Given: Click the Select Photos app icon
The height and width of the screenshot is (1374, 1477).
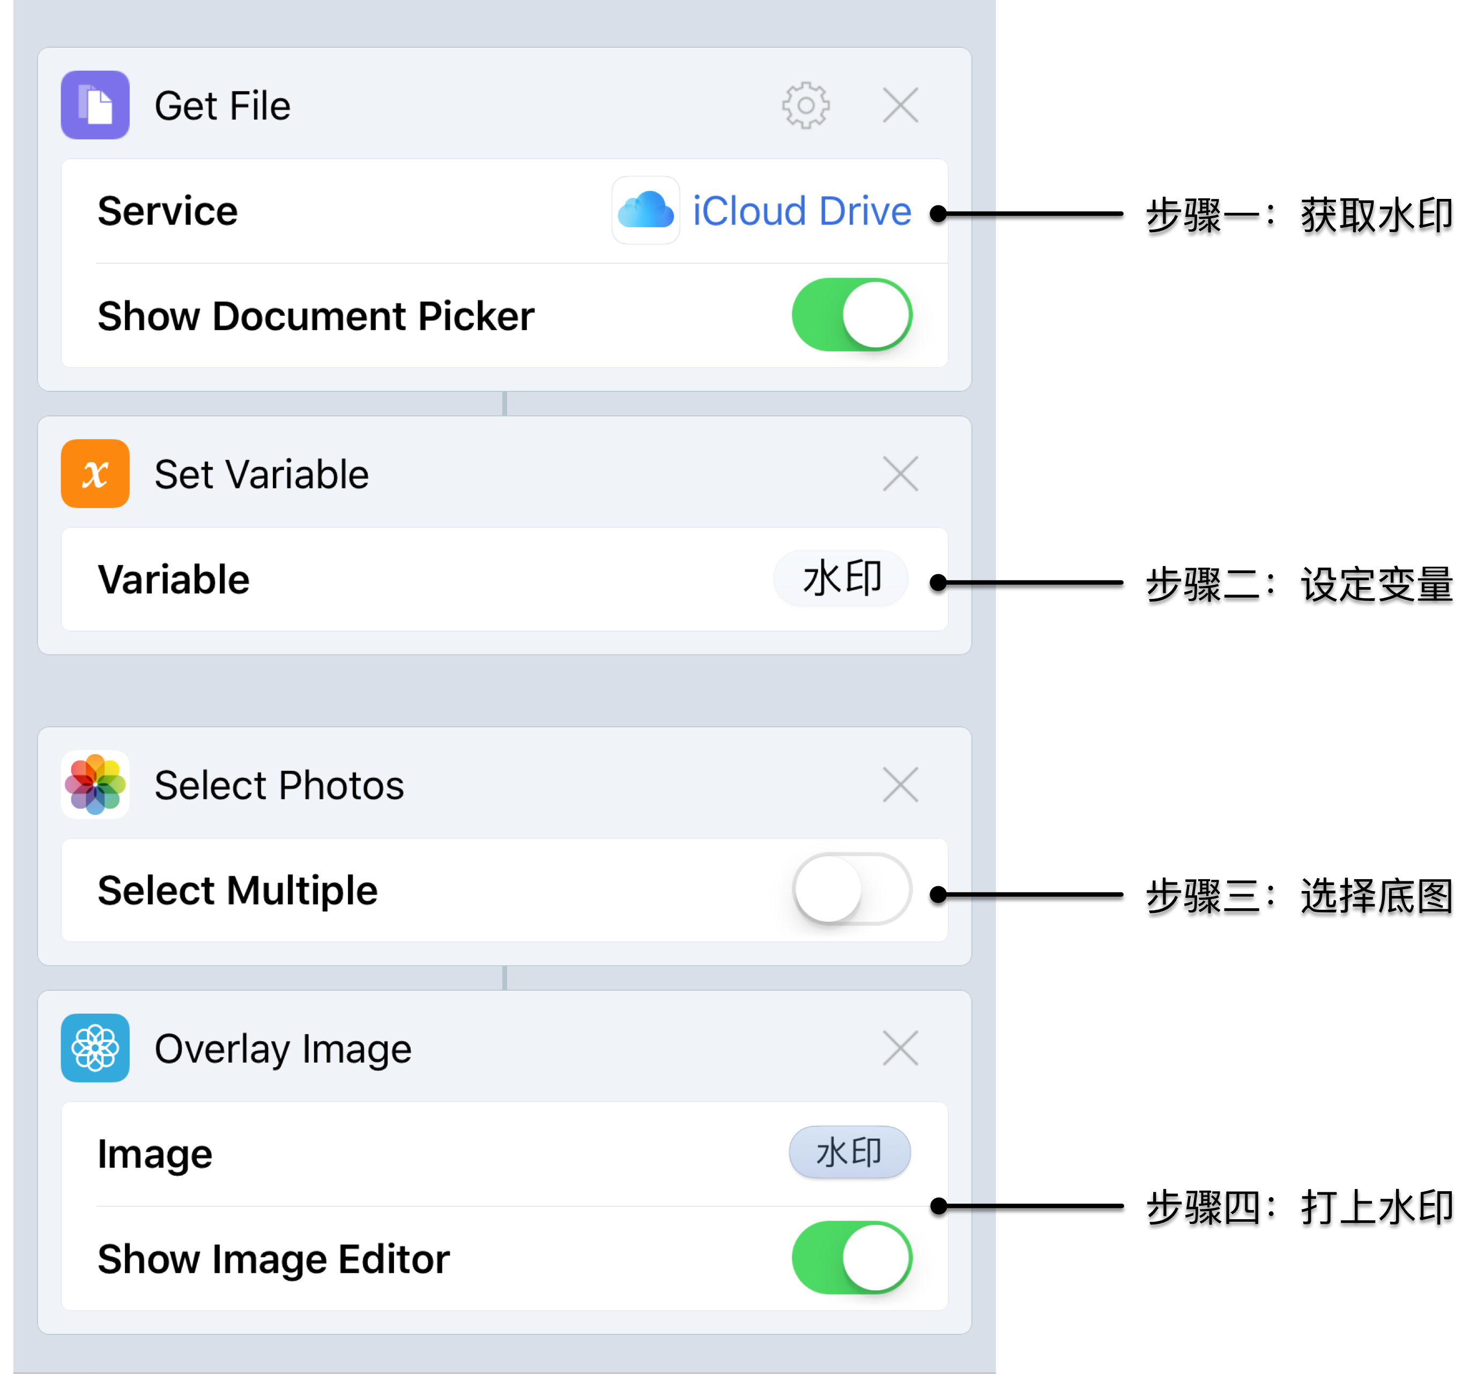Looking at the screenshot, I should [95, 784].
